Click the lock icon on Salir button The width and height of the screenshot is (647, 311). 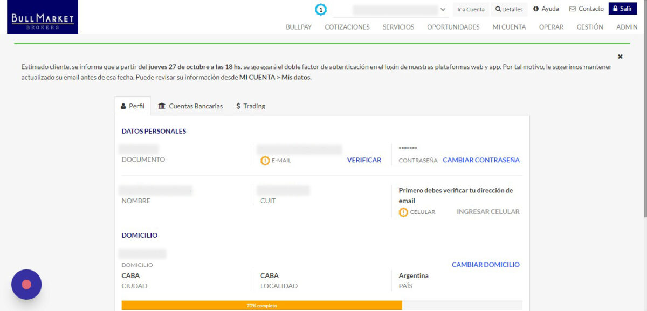pyautogui.click(x=614, y=8)
